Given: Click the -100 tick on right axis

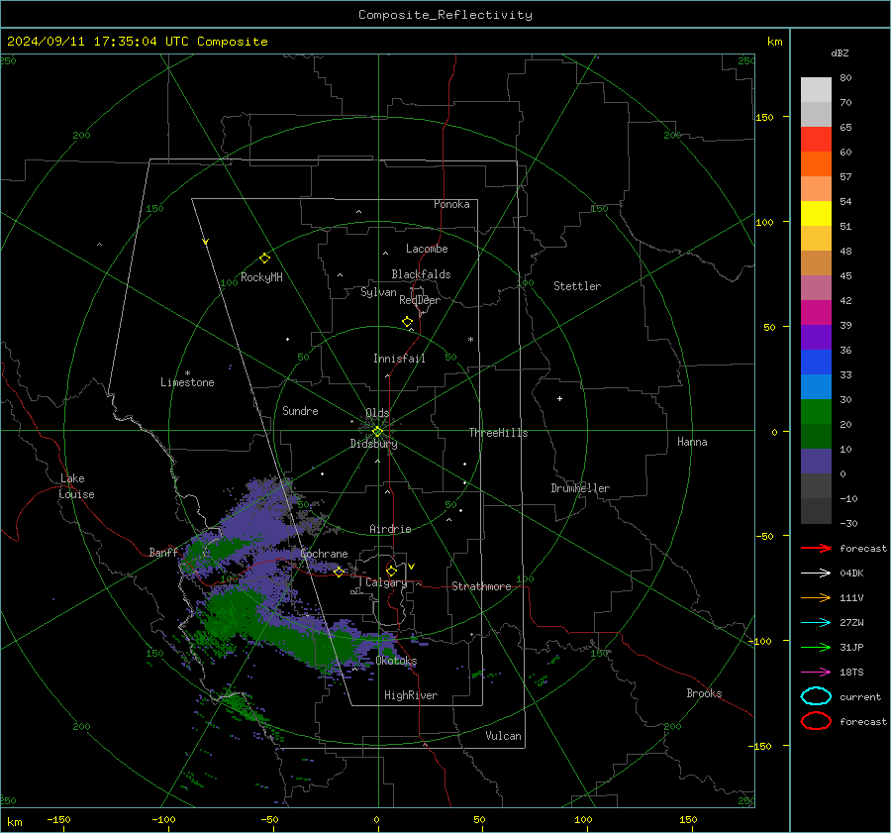Looking at the screenshot, I should 760,641.
